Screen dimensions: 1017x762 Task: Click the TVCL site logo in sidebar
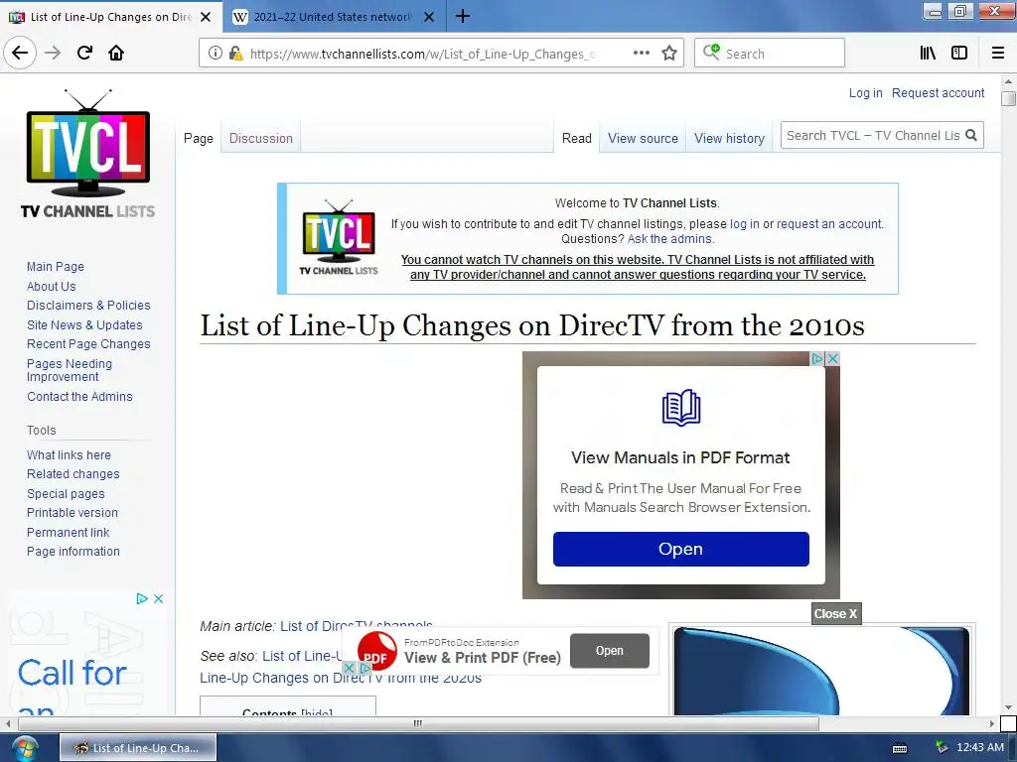pos(87,154)
